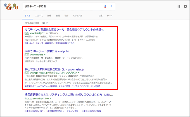Image resolution: width=190 pixels, height=117 pixels.
Task: Switch to the 画像 tab
Action: click(x=49, y=16)
